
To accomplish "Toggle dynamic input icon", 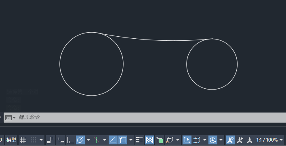I will tap(60, 140).
